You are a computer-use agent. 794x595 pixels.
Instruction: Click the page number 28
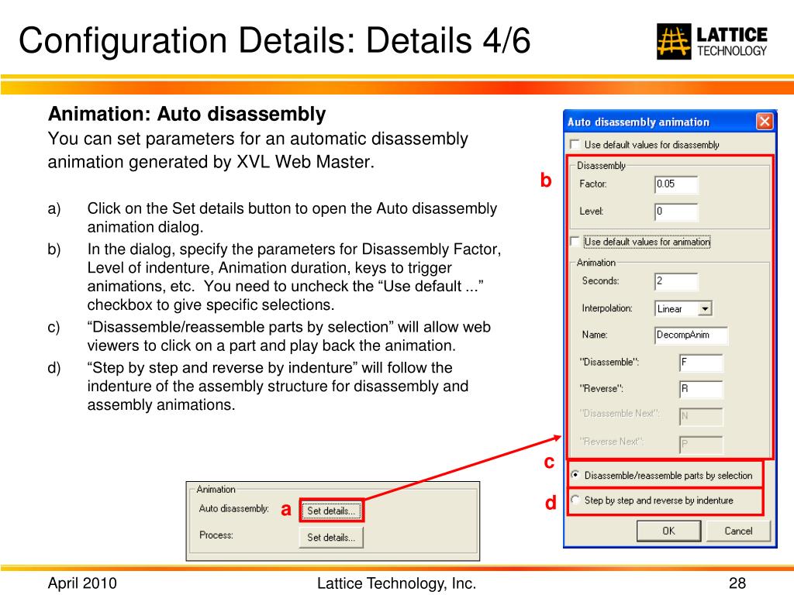pyautogui.click(x=737, y=583)
